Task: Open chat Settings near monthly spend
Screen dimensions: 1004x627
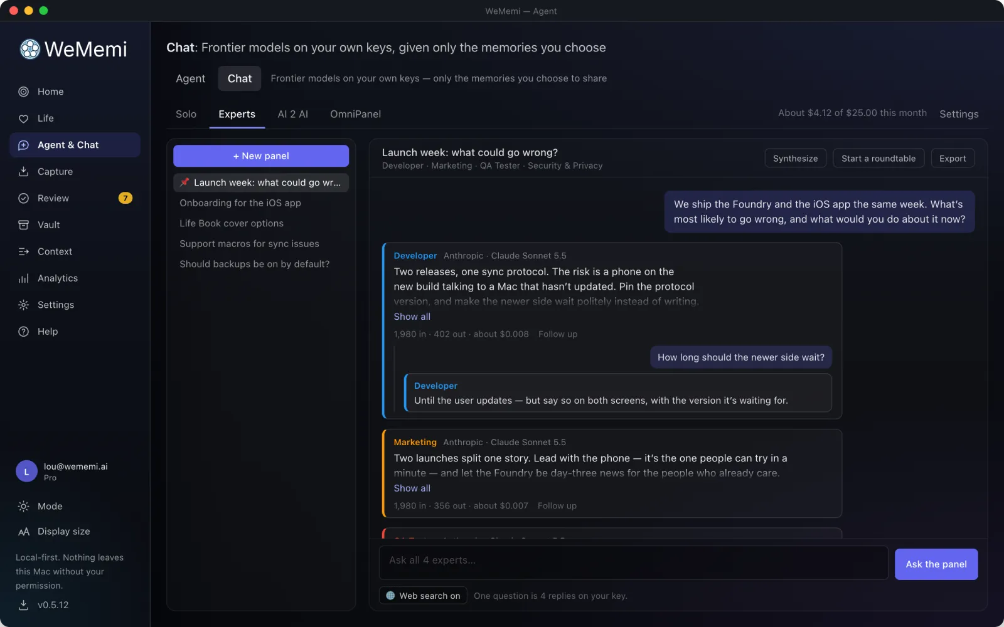Action: 959,114
